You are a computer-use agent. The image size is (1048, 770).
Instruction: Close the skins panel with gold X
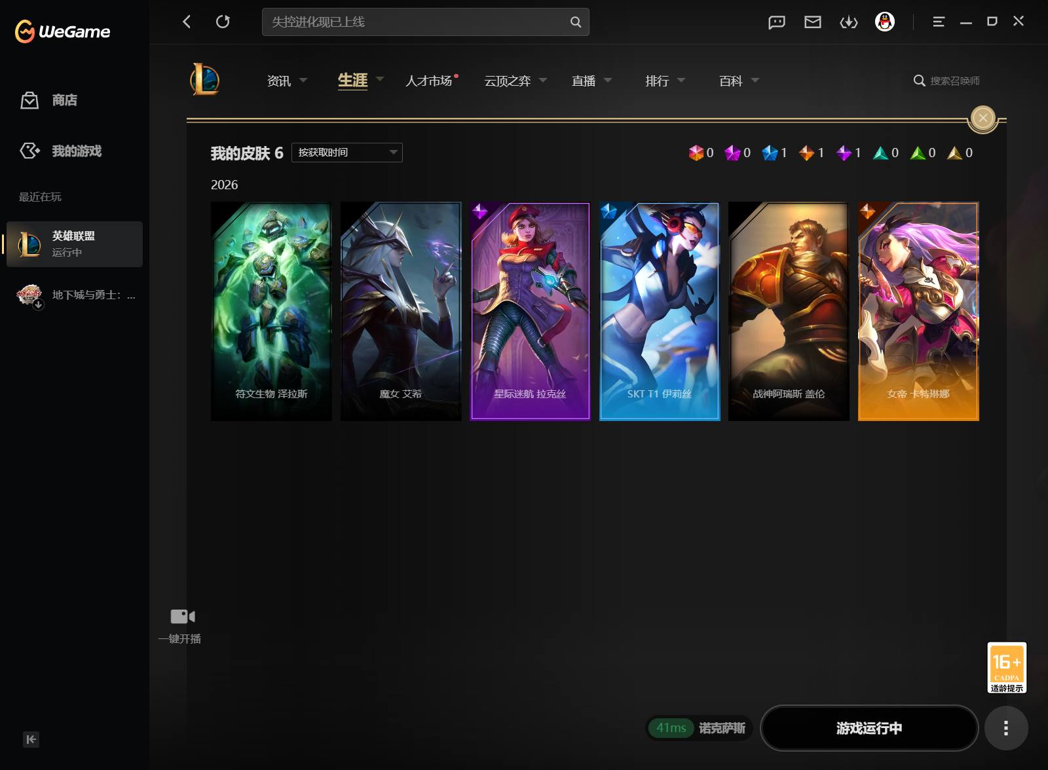[x=982, y=118]
